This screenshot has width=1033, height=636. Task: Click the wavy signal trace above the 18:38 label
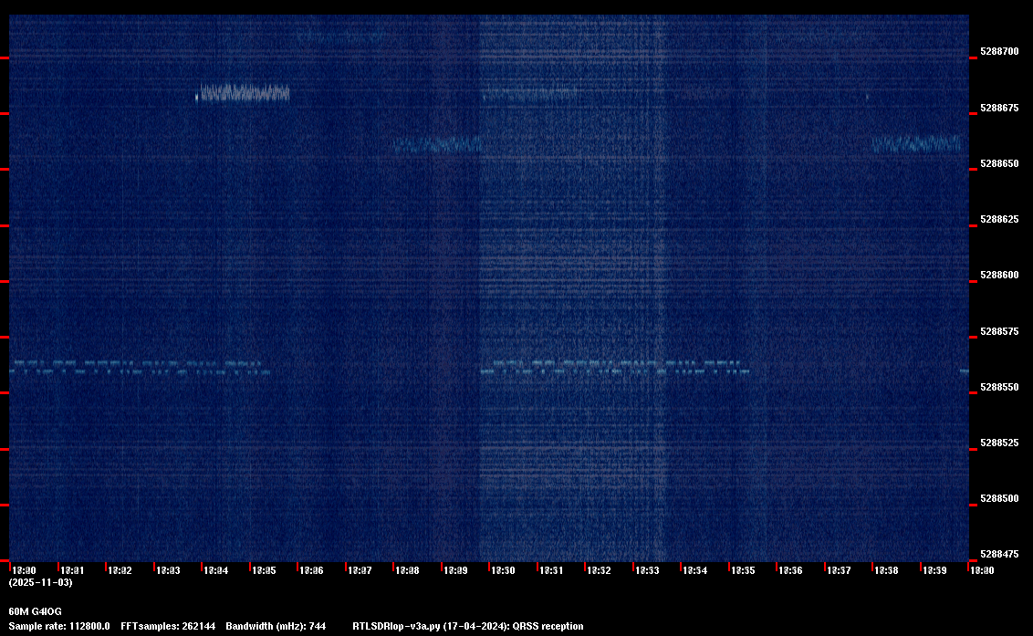pyautogui.click(x=916, y=143)
